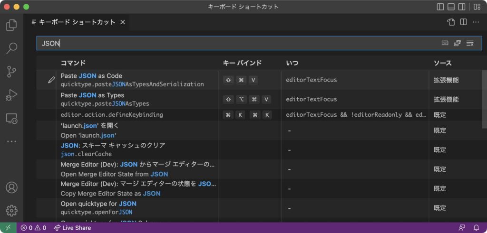Open keyboard shortcuts JSON file icon
This screenshot has width=487, height=233.
coord(451,22)
